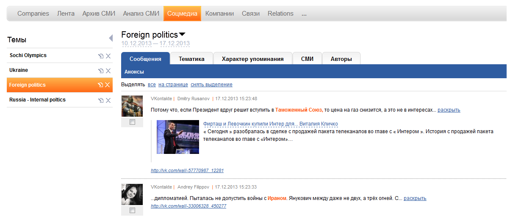Viewport: 507px width, 219px height.
Task: Open link vk.com/wall-57770987_12281
Action: [x=187, y=170]
